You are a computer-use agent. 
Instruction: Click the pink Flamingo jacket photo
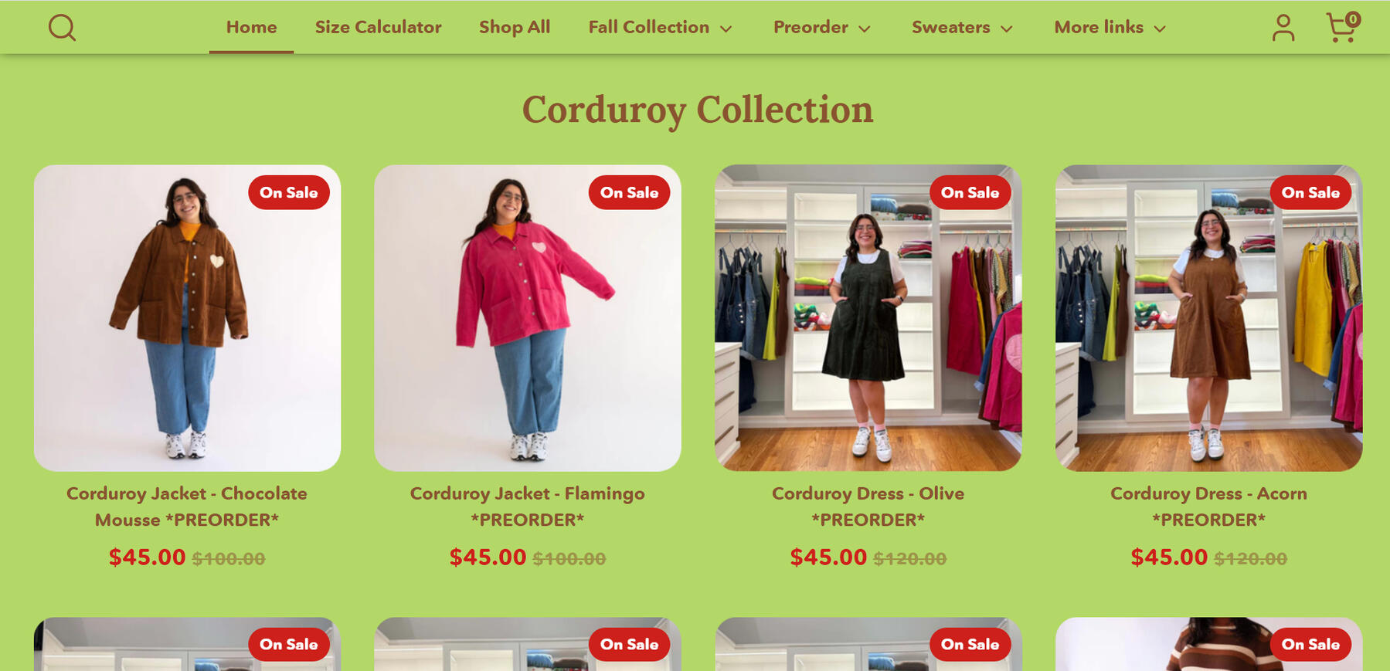point(528,318)
